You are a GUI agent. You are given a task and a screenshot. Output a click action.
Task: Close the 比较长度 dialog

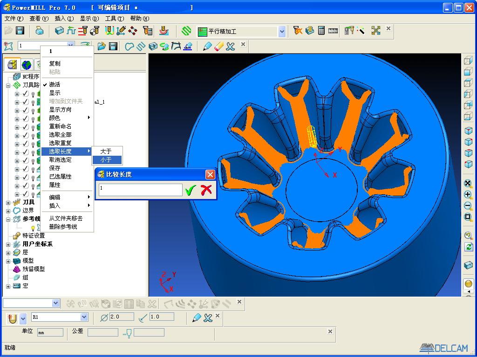tap(210, 175)
